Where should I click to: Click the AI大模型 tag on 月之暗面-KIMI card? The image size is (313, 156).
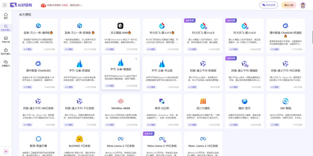click(110, 49)
